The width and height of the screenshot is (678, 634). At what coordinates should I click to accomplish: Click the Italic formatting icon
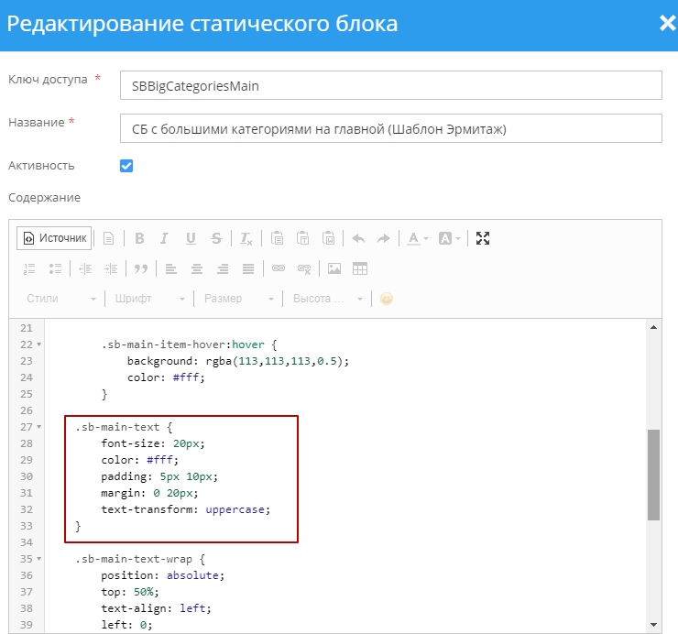tap(165, 238)
